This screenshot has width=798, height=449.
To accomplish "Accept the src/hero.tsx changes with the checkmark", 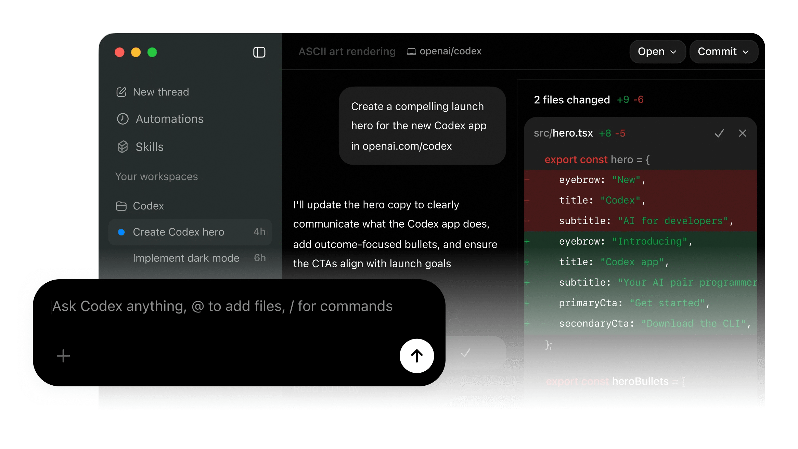I will [719, 133].
